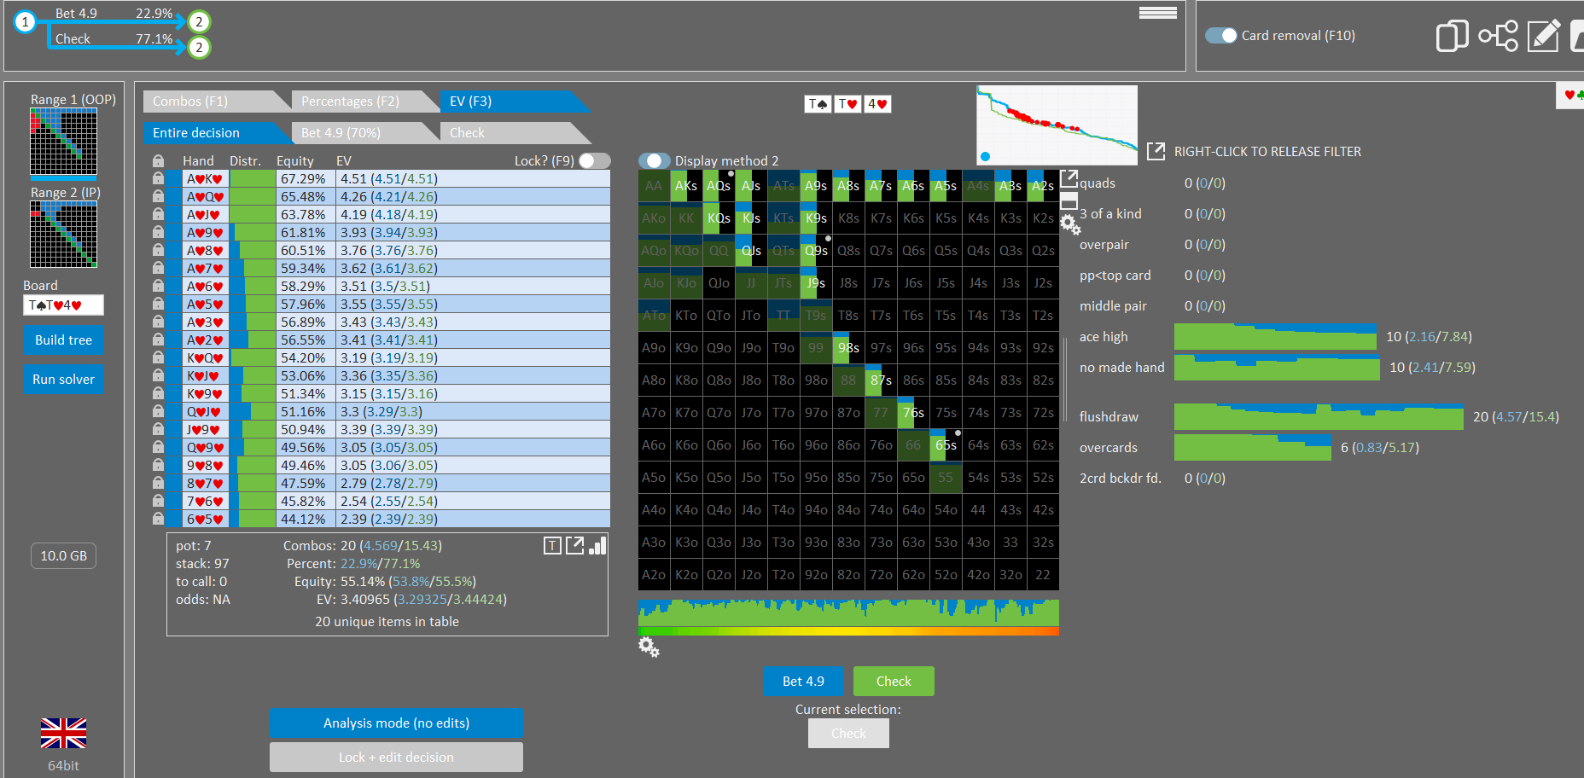Screen dimensions: 1584x778
Task: Open the gear settings icon beside hand matrix
Action: (x=1070, y=224)
